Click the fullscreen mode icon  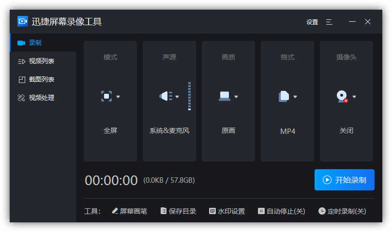click(x=106, y=96)
